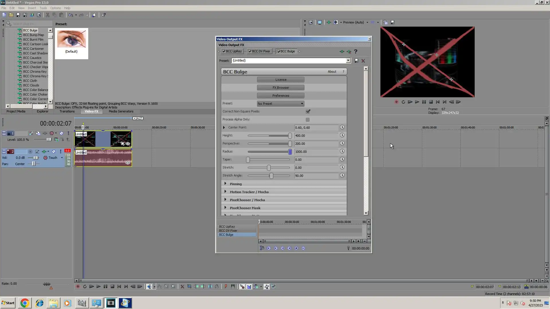Delete preset using red X icon
Image resolution: width=550 pixels, height=309 pixels.
pyautogui.click(x=363, y=61)
